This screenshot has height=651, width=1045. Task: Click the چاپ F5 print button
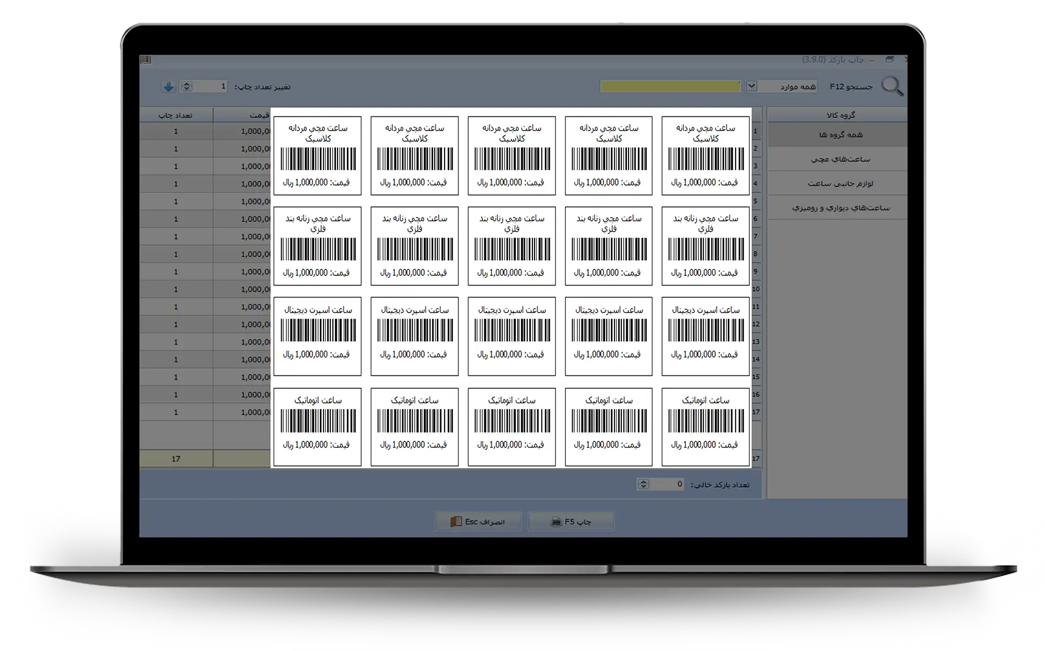[x=571, y=522]
